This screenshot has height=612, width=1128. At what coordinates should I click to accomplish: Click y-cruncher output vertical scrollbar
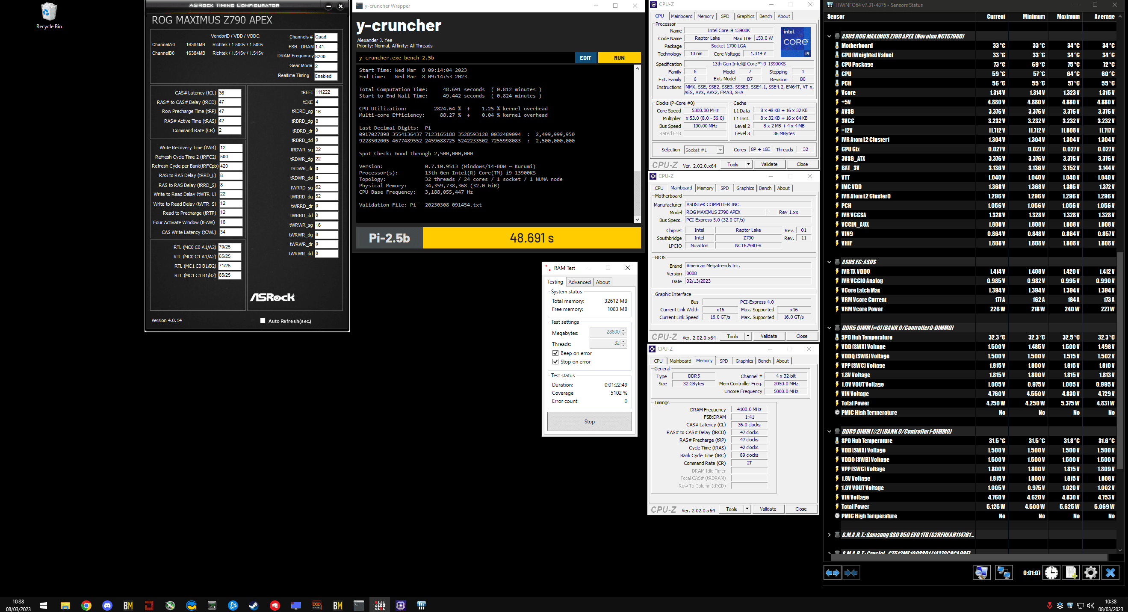(637, 144)
